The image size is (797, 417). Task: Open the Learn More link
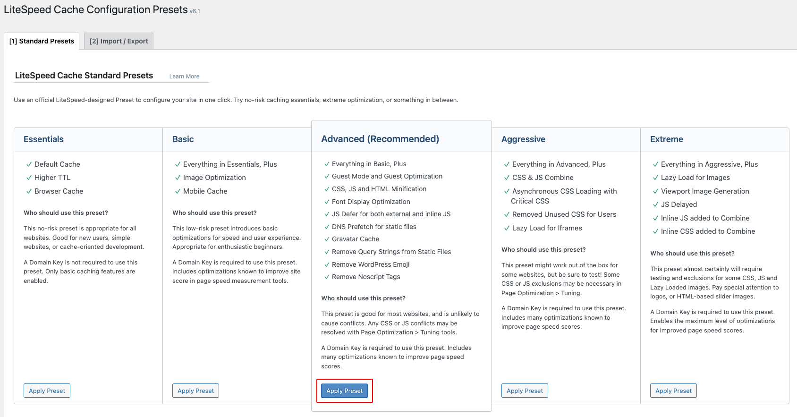tap(184, 77)
